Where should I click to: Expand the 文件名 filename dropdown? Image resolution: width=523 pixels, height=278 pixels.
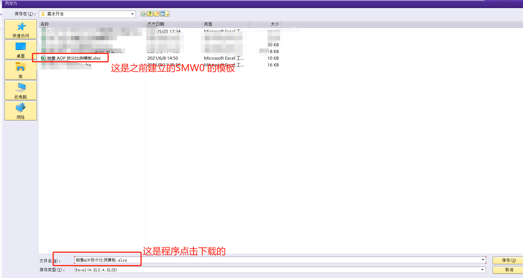click(483, 260)
